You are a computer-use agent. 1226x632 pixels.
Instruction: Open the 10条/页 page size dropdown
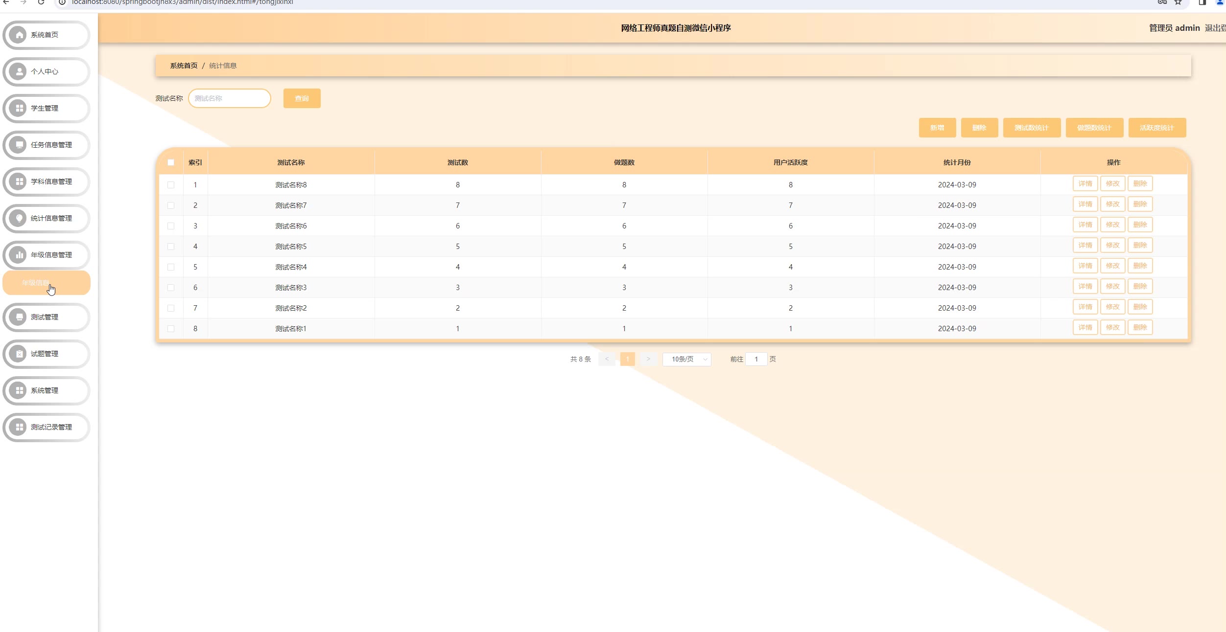coord(686,360)
